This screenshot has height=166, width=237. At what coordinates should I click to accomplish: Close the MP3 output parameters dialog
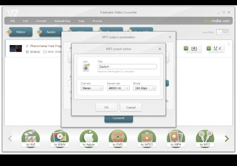point(170,37)
